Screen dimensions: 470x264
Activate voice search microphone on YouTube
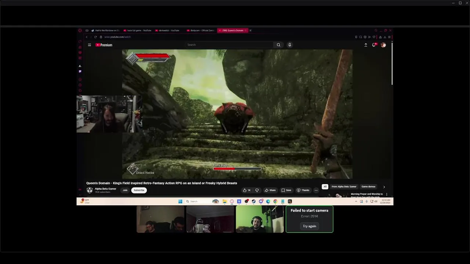(x=289, y=45)
